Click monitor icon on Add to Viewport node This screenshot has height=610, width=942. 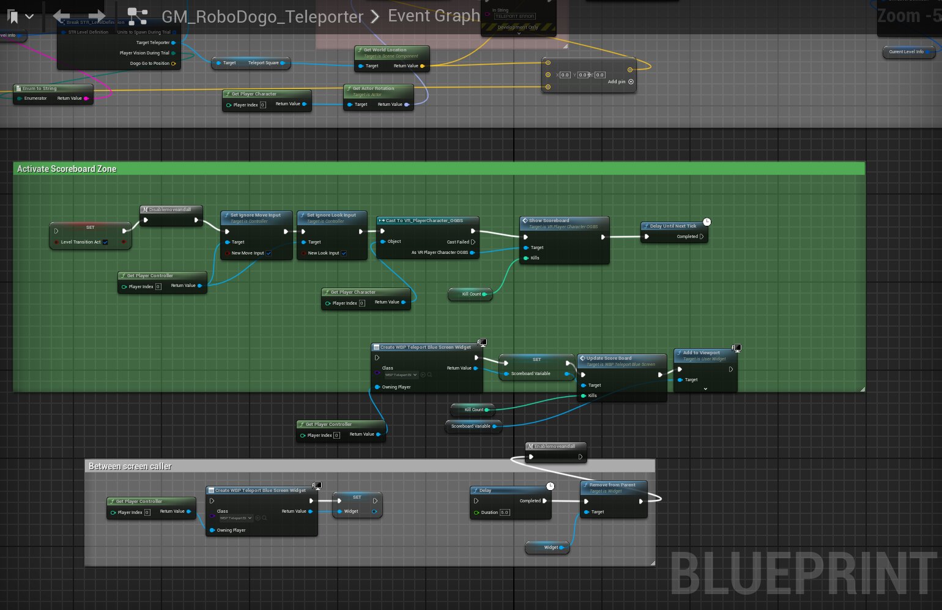point(737,348)
